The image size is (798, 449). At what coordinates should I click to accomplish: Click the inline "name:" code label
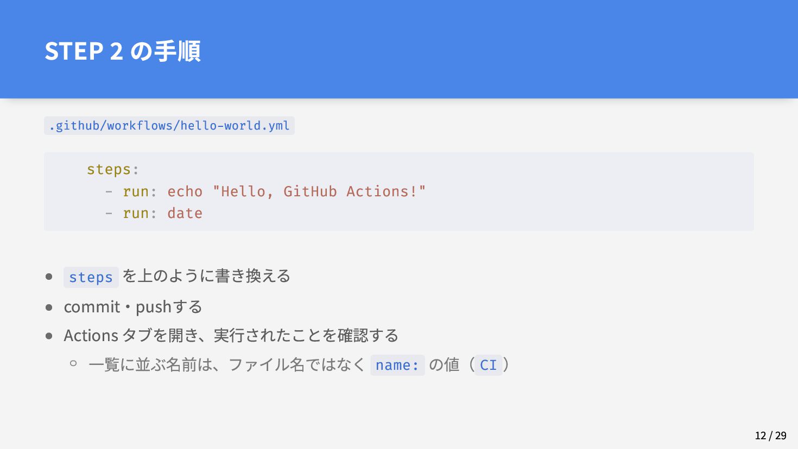[397, 365]
